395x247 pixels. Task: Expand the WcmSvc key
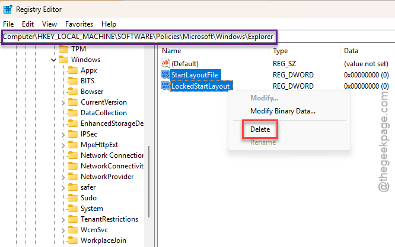[63, 230]
